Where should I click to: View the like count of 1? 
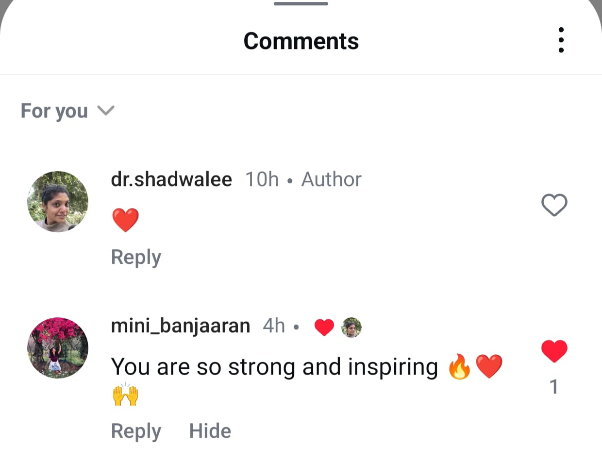click(554, 387)
